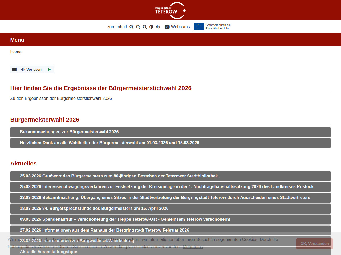Click the Home breadcrumb
The width and height of the screenshot is (341, 255).
point(16,52)
